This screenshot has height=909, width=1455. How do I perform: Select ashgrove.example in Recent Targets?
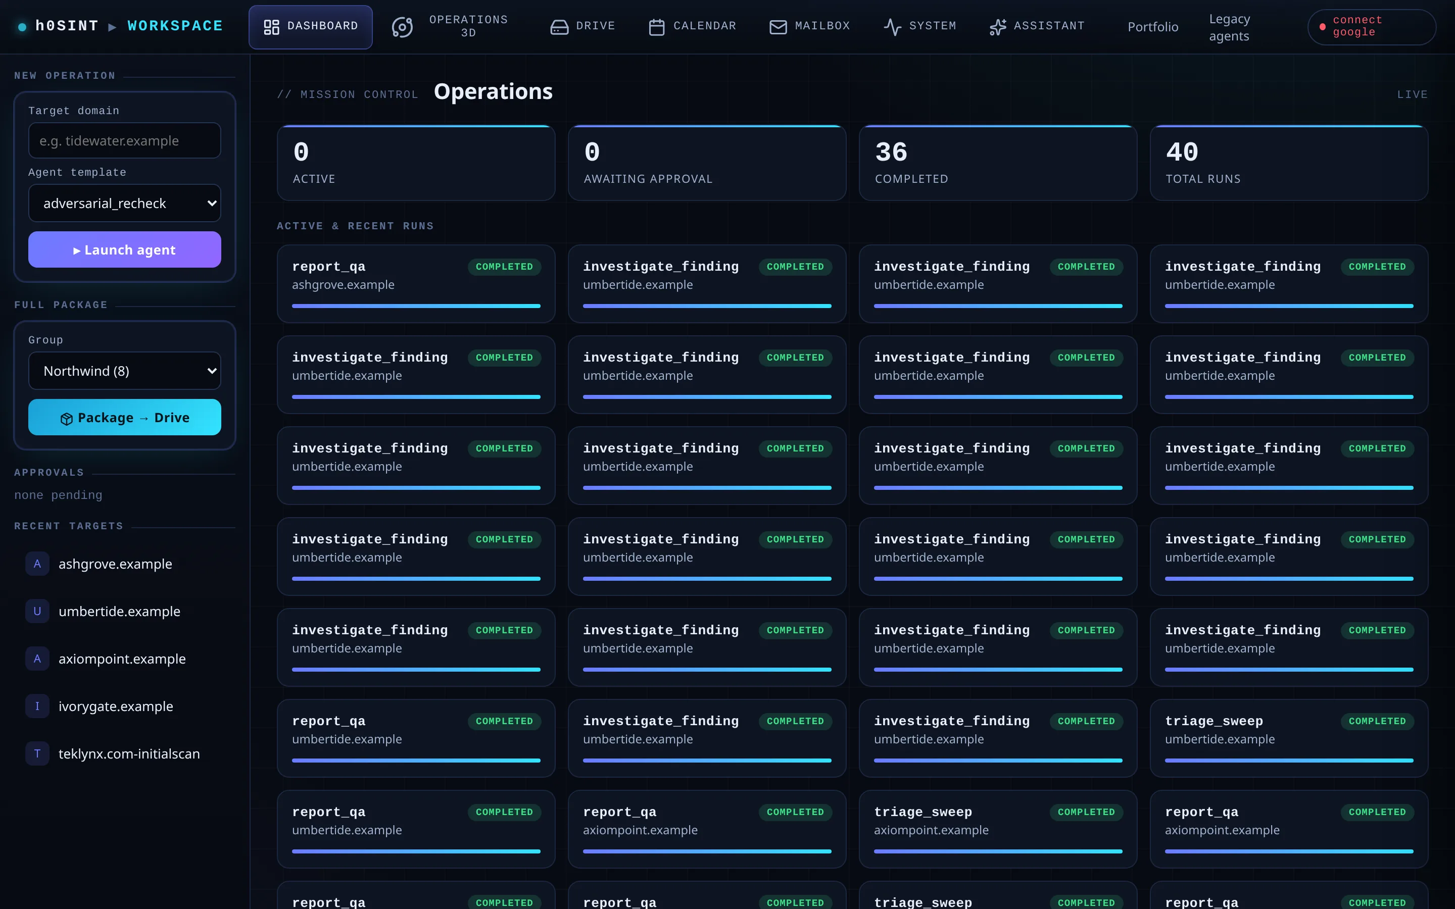[124, 563]
